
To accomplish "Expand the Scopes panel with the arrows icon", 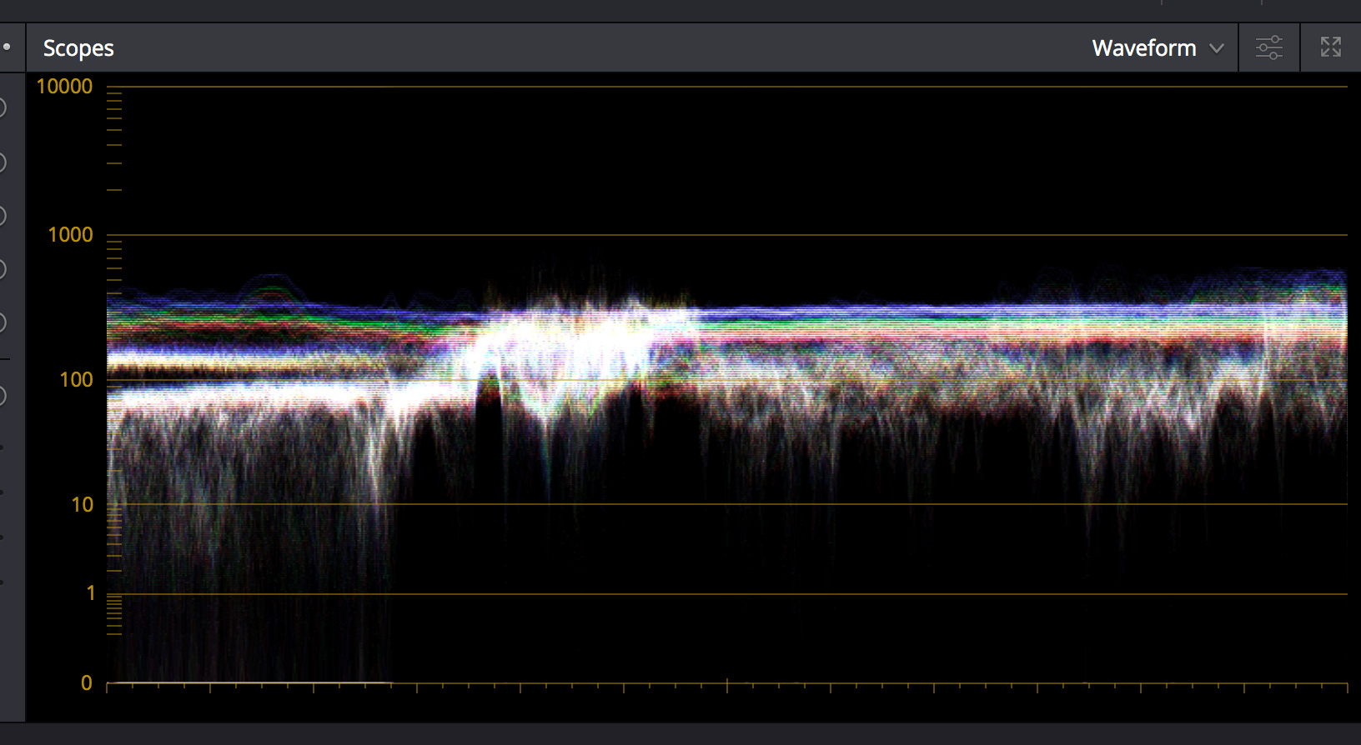I will (1330, 47).
